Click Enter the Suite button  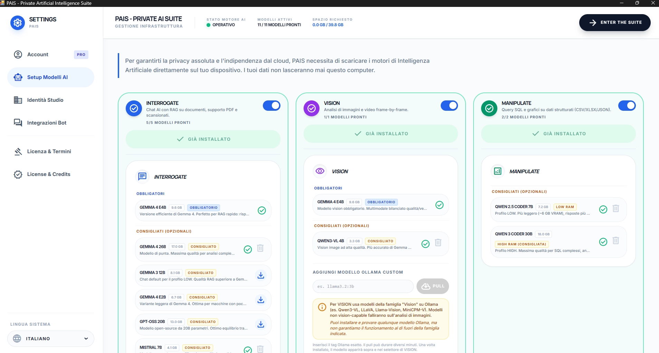[615, 22]
